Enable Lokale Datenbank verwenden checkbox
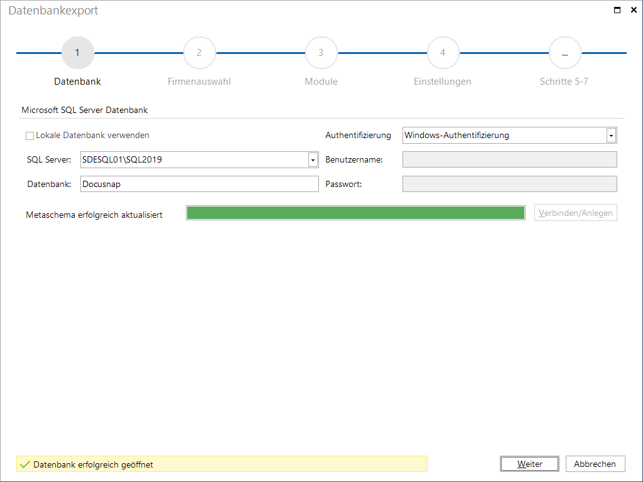Viewport: 643px width, 482px height. pyautogui.click(x=30, y=136)
